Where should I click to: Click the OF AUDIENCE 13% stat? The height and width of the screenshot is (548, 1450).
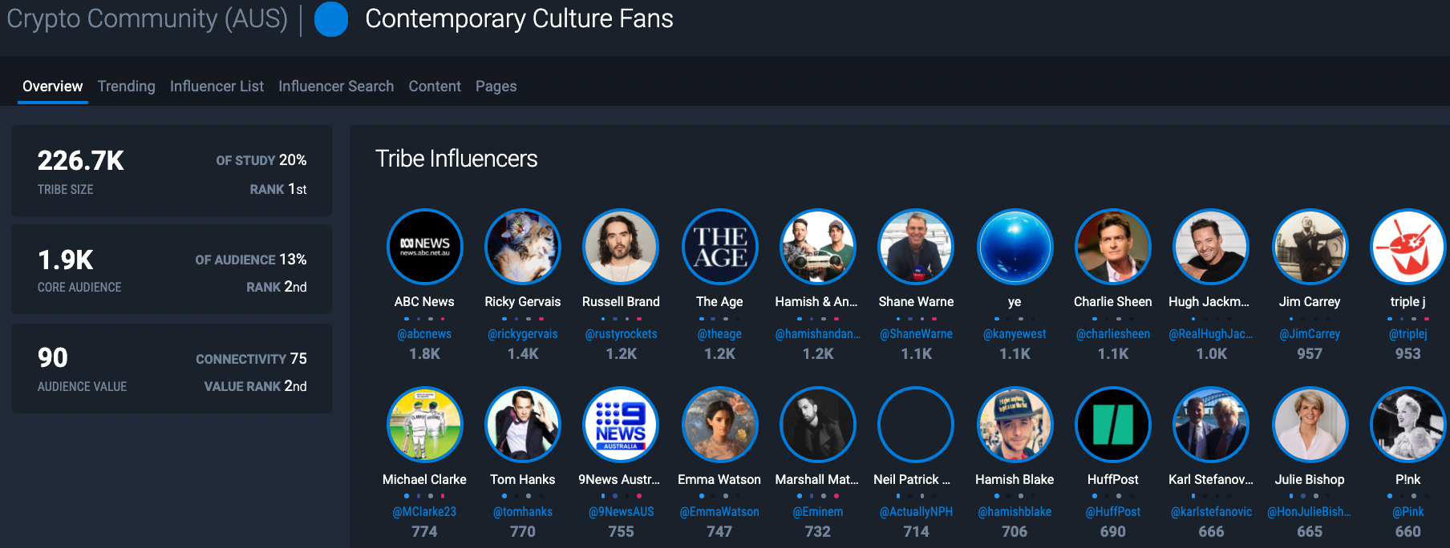(251, 260)
